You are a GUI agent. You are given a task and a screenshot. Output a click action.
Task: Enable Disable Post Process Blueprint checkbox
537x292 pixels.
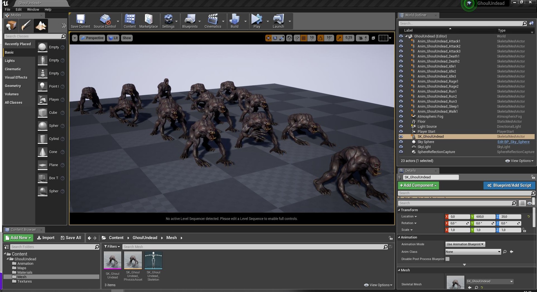point(447,259)
